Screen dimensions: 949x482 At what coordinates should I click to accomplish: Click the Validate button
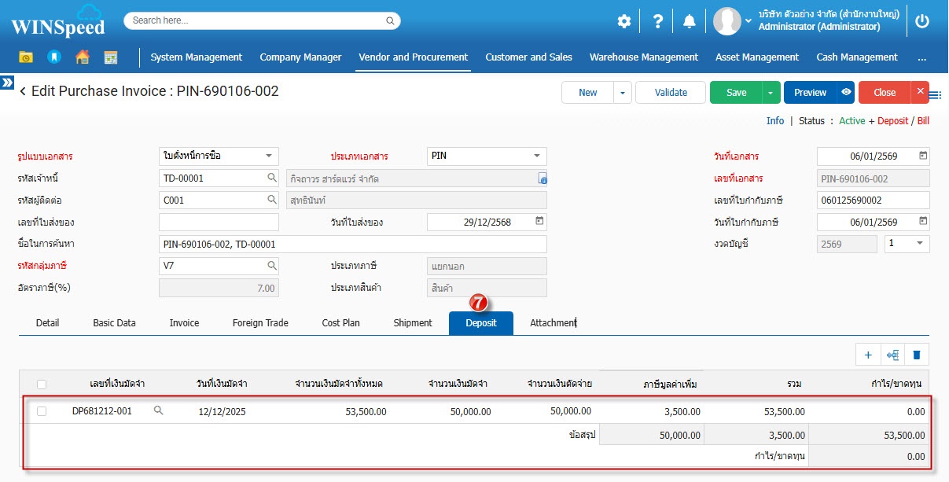pyautogui.click(x=671, y=92)
